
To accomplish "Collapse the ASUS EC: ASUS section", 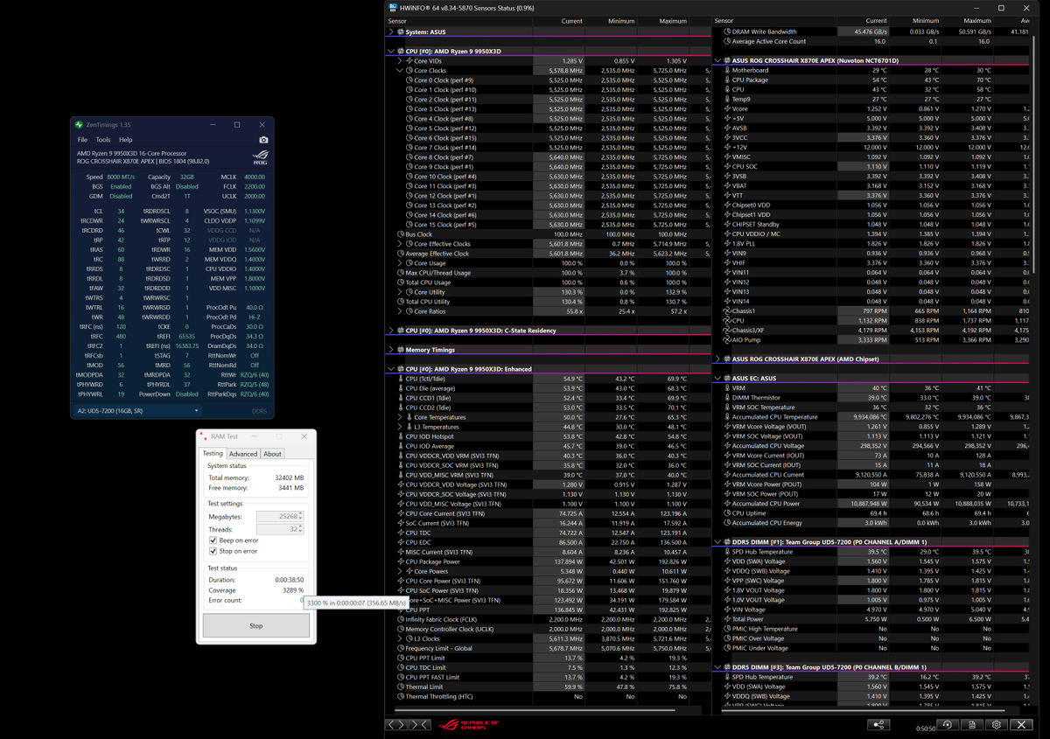I will 717,379.
